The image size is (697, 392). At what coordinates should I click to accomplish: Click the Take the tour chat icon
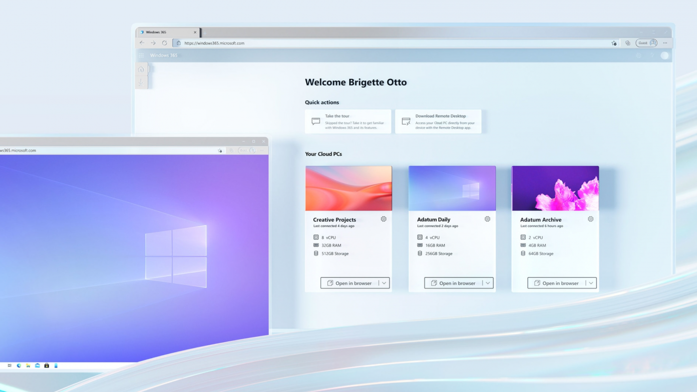point(315,121)
